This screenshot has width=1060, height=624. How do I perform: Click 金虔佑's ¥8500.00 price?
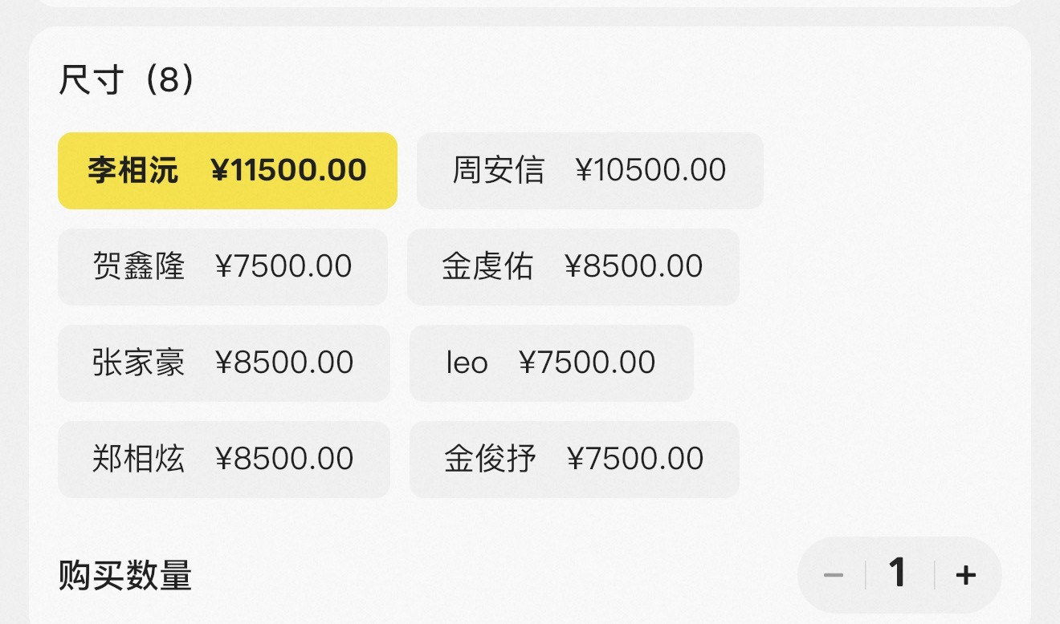(x=634, y=267)
